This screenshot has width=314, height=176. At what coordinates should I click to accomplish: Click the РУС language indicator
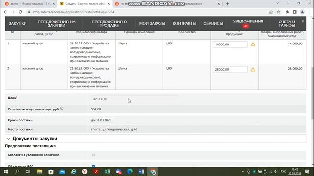coord(283,172)
